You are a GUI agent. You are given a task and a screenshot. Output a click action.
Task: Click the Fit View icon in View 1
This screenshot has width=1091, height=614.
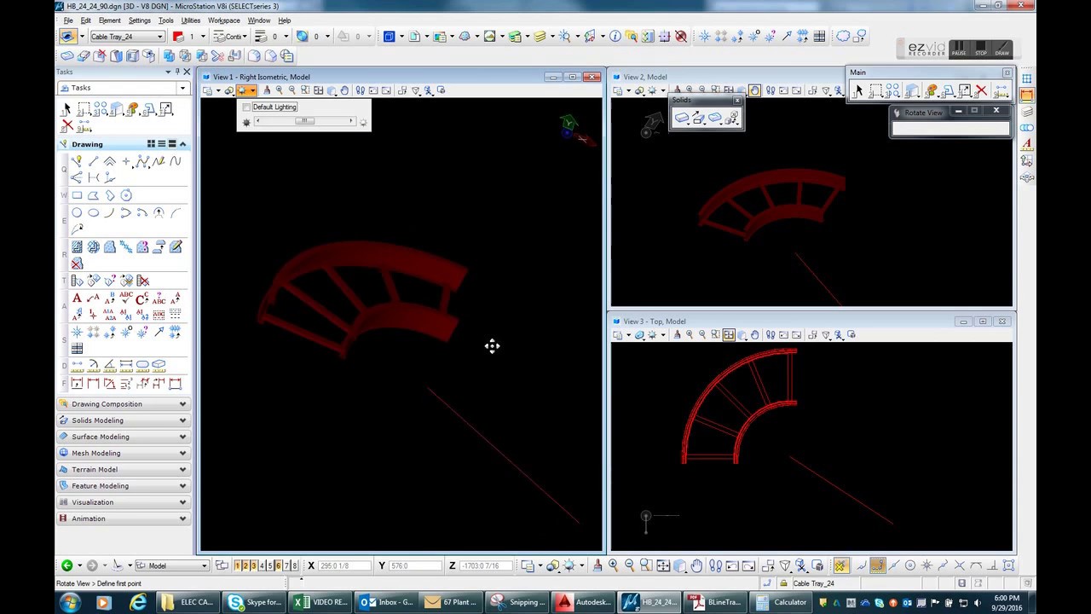[319, 90]
